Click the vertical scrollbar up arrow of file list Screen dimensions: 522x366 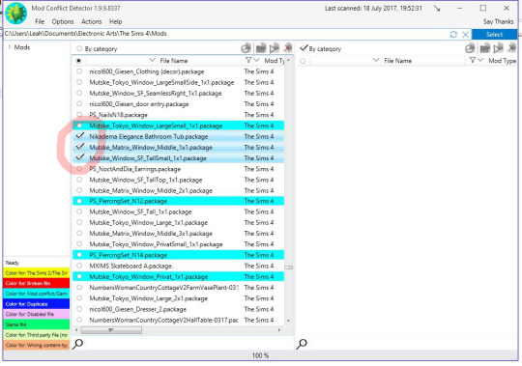288,60
